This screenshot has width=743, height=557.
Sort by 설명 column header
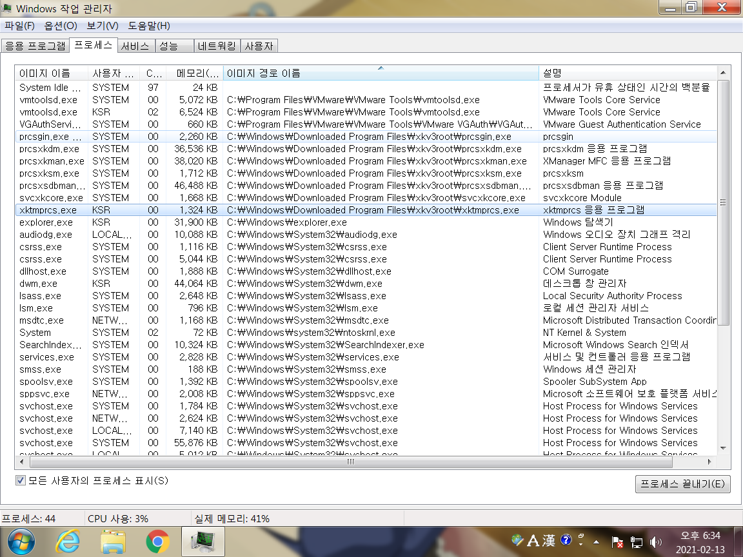coord(628,73)
